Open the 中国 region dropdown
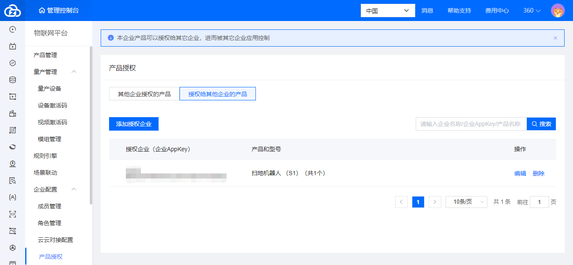 point(388,10)
